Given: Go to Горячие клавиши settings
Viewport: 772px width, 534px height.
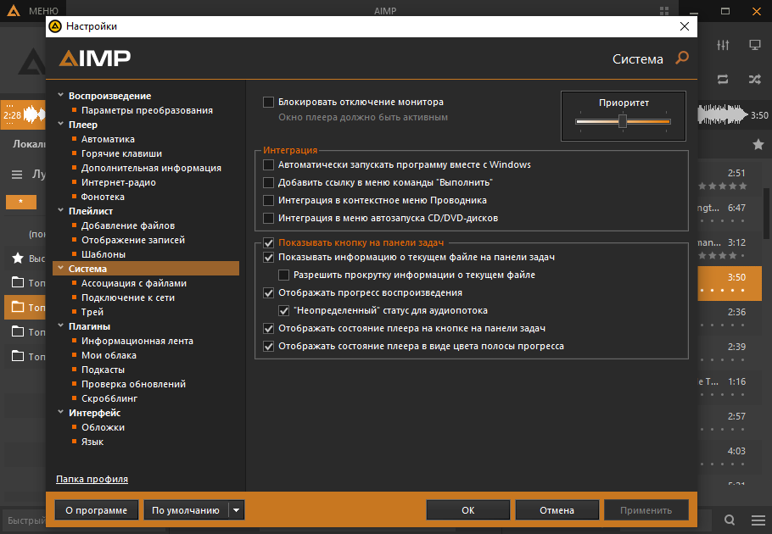Looking at the screenshot, I should 121,154.
